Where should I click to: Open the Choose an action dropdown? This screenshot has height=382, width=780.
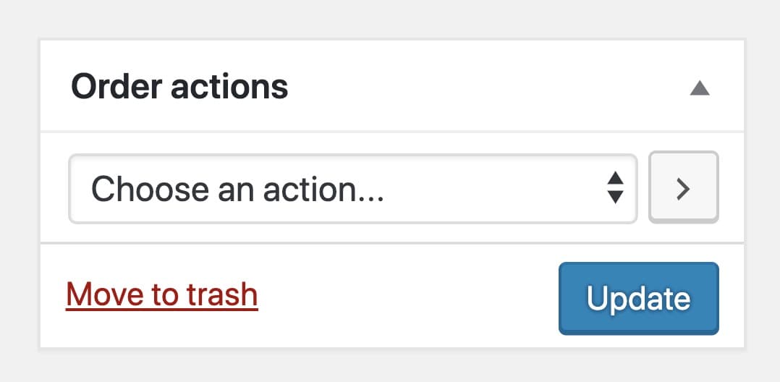coord(352,189)
